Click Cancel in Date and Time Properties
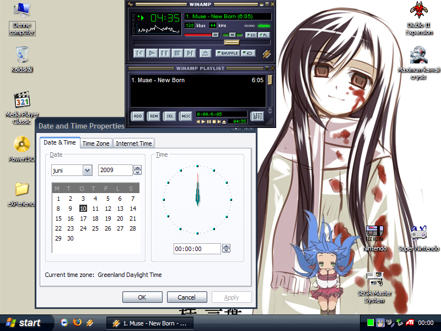The height and width of the screenshot is (331, 441). 187,297
